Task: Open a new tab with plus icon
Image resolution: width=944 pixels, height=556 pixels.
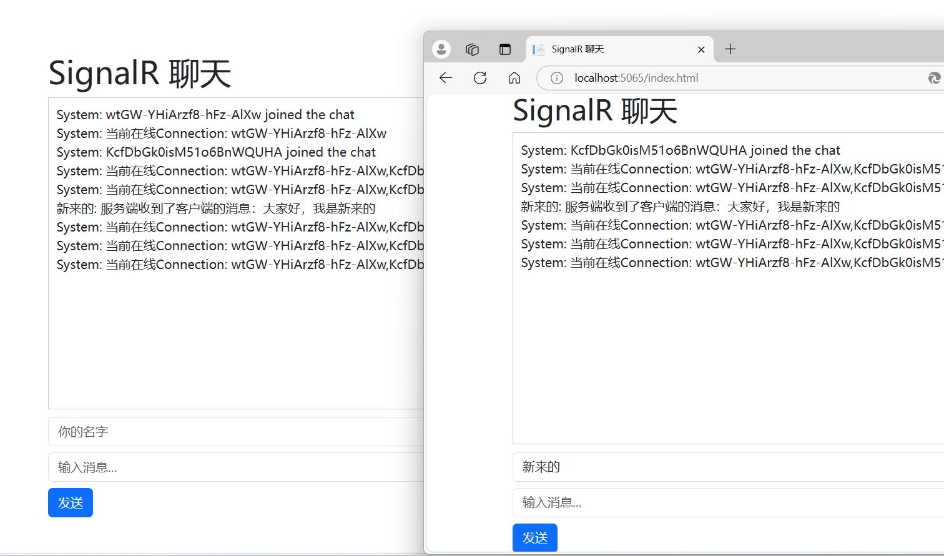Action: [x=730, y=49]
